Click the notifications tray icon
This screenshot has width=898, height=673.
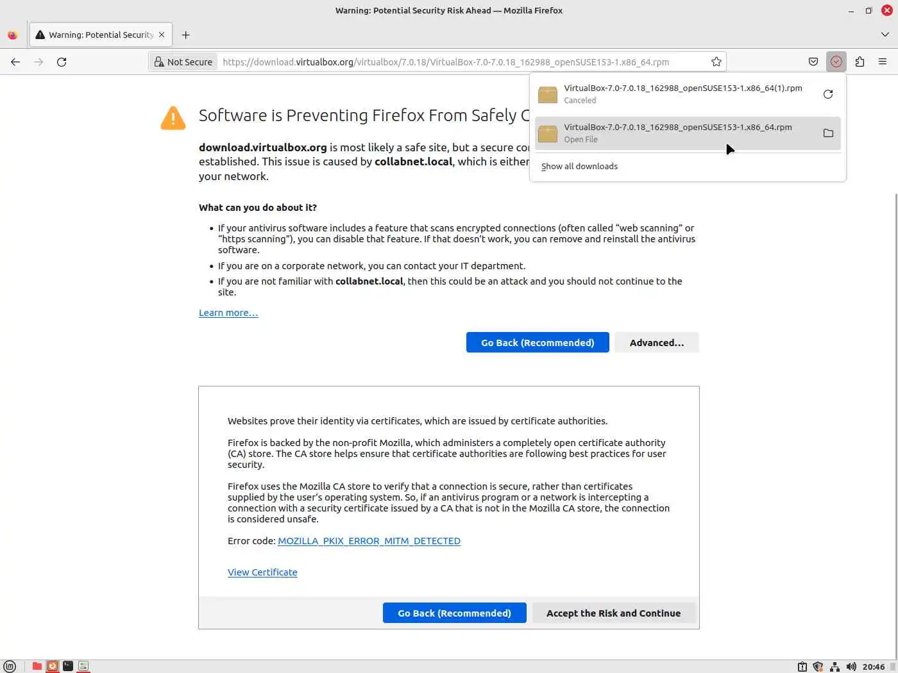pyautogui.click(x=802, y=667)
